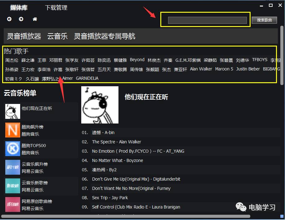Select the 云音乐新歌榜 teal chart icon
Viewport: 285px width, 220px height.
click(x=12, y=186)
